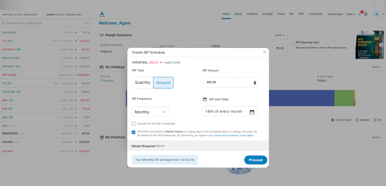This screenshot has width=386, height=186.
Task: Click the previous arrow on IPO banner
Action: 294,45
